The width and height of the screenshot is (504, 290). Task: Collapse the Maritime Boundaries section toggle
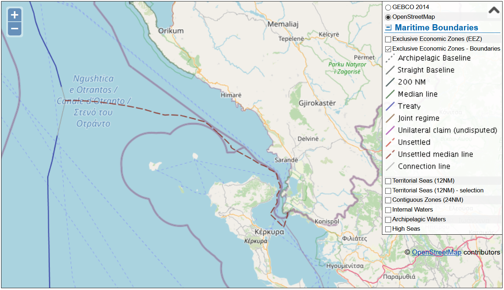pos(388,27)
